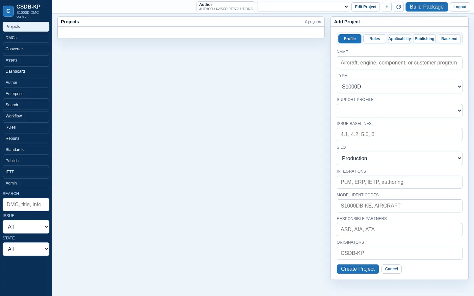Open the Support Profile dropdown
Viewport: 474px width, 296px height.
click(400, 111)
